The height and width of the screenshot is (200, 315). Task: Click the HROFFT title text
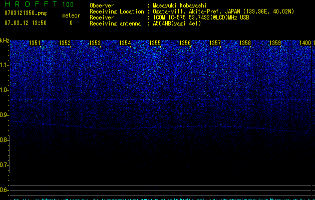click(31, 4)
